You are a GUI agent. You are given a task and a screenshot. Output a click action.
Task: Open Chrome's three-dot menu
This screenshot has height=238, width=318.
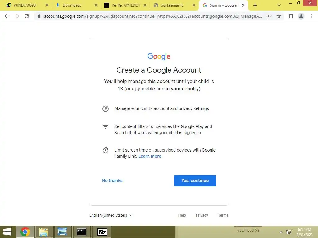[311, 16]
